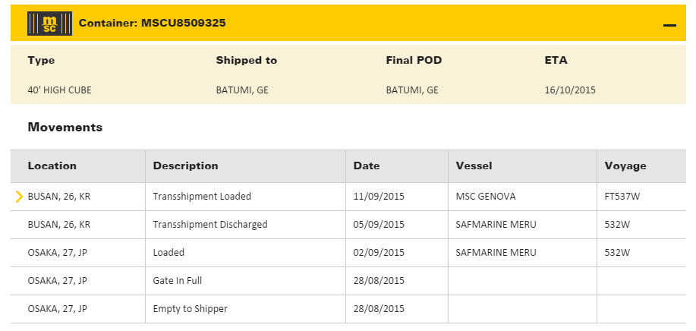
Task: Select the Transshipment Discharged row description
Action: point(209,225)
